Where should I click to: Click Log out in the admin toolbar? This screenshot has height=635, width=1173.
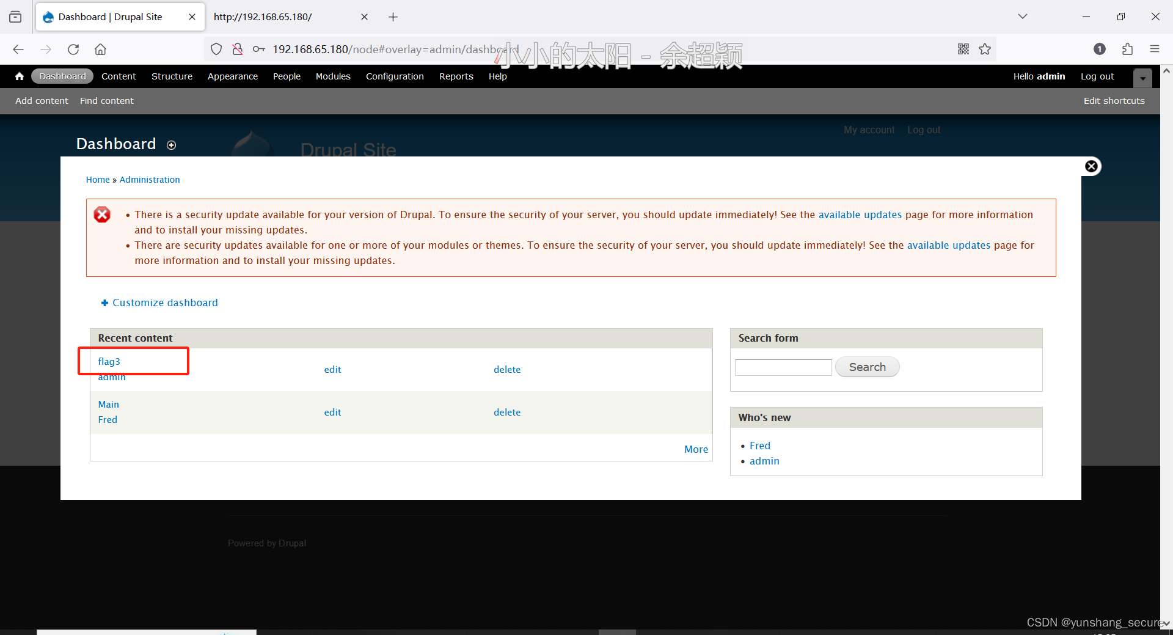[x=1097, y=76]
